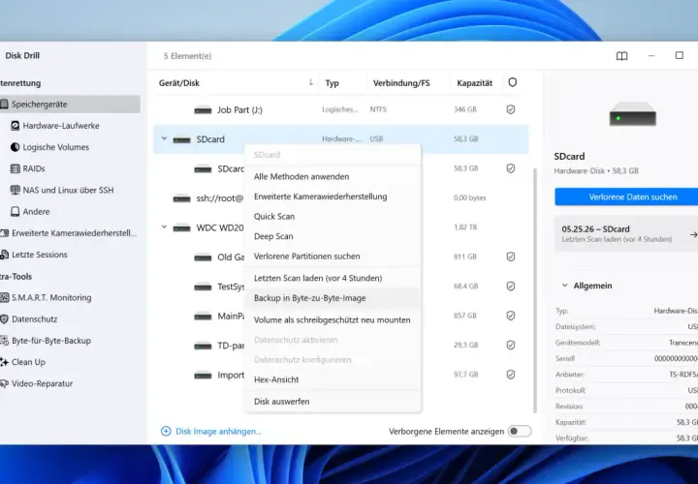Click the book help icon in title bar
The image size is (698, 484).
click(x=621, y=55)
